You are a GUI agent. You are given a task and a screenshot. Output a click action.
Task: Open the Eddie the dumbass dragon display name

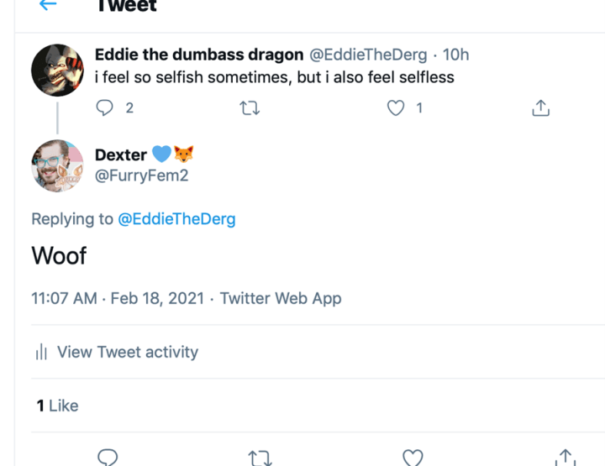click(199, 55)
